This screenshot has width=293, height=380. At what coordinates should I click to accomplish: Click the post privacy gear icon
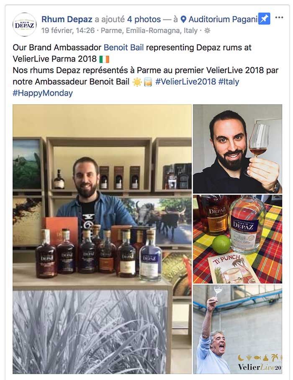click(207, 31)
